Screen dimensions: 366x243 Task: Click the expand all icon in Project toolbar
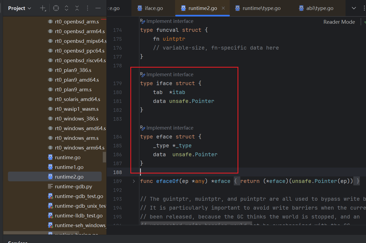(67, 8)
